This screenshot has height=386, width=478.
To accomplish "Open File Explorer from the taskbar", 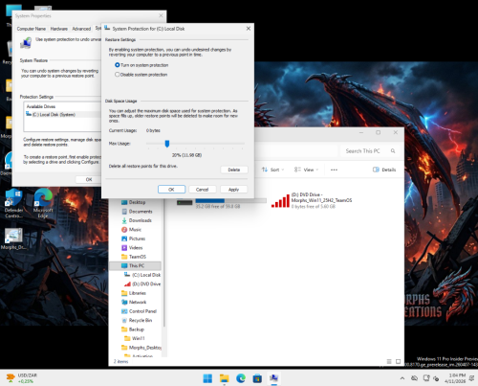I will pos(225,378).
